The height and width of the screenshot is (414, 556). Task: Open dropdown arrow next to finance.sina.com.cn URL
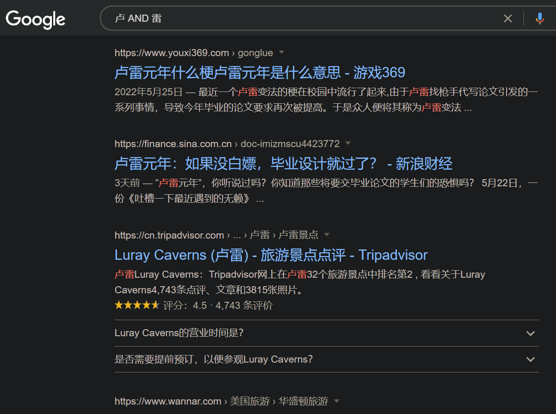(348, 143)
